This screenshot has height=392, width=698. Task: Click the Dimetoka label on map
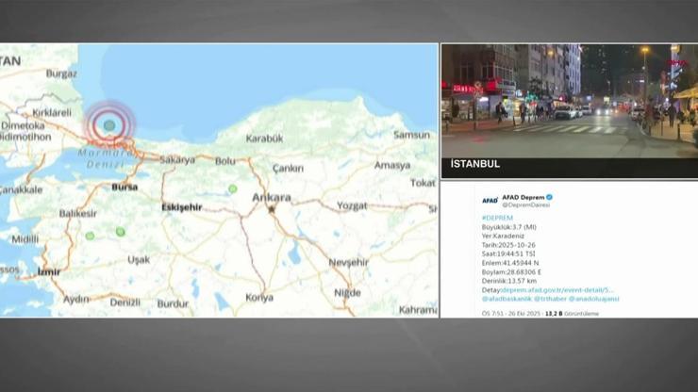pyautogui.click(x=23, y=126)
